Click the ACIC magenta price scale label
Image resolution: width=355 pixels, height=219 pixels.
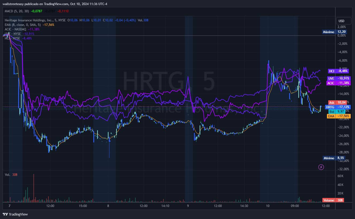tap(338, 83)
